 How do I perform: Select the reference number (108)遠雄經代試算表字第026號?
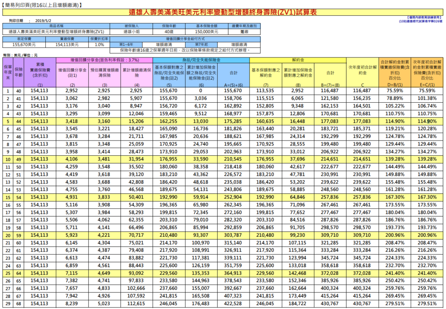point(421,21)
